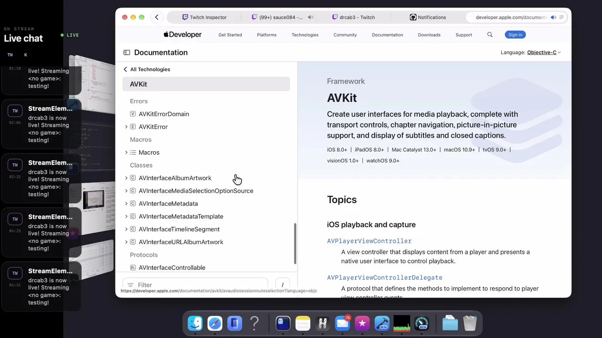Open Finder from the Dock
The width and height of the screenshot is (602, 338).
[x=195, y=323]
